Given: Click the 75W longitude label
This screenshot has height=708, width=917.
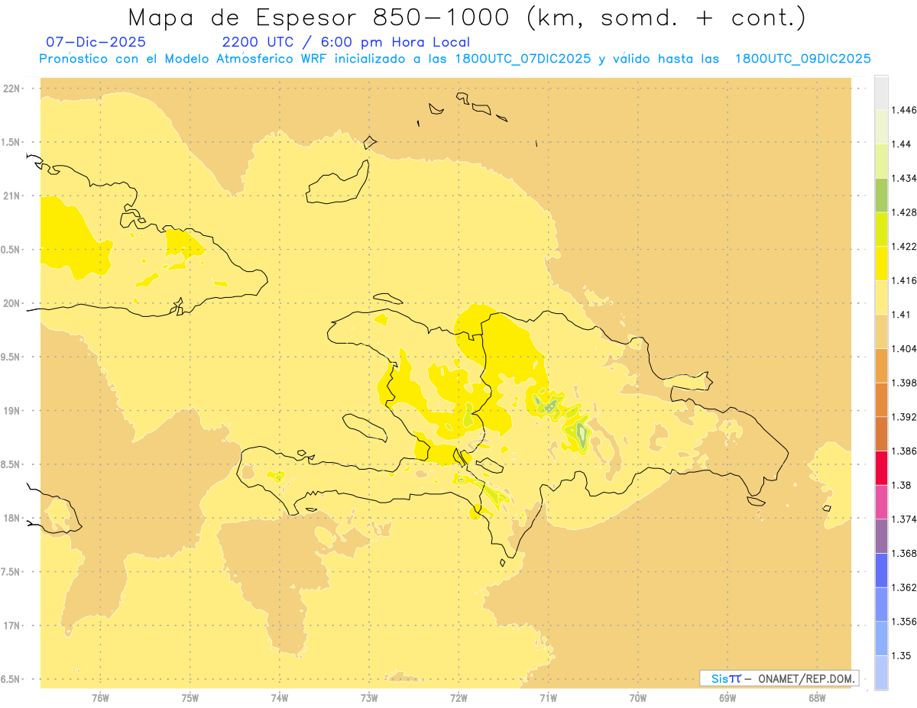Looking at the screenshot, I should (x=190, y=698).
